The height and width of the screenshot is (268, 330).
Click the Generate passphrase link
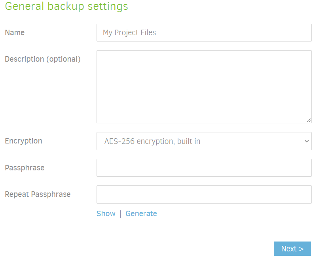[x=141, y=213]
